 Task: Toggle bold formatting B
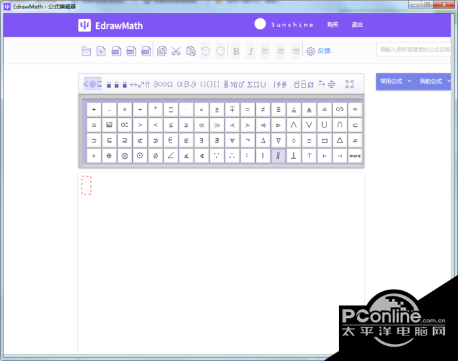[236, 51]
